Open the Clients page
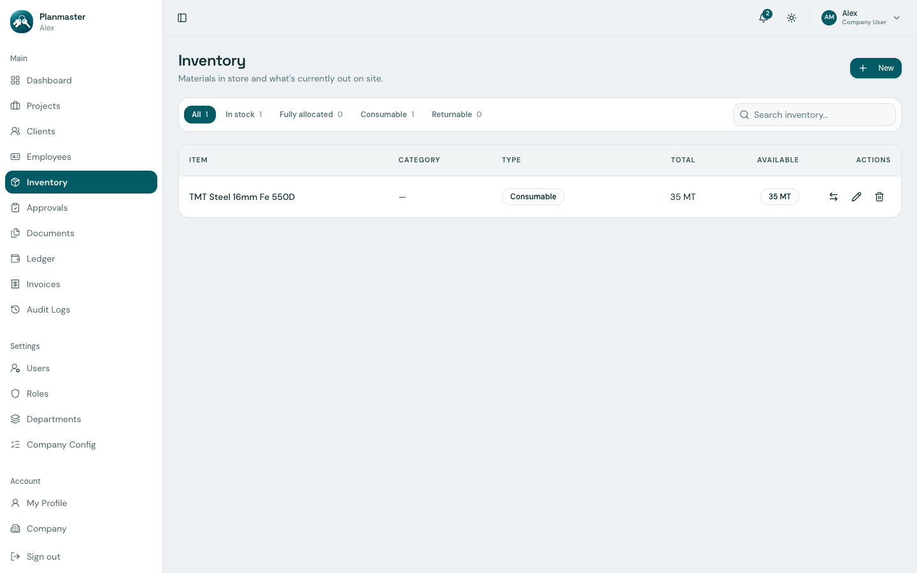This screenshot has height=573, width=917. click(81, 131)
